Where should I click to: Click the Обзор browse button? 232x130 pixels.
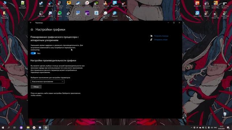pyautogui.click(x=36, y=87)
